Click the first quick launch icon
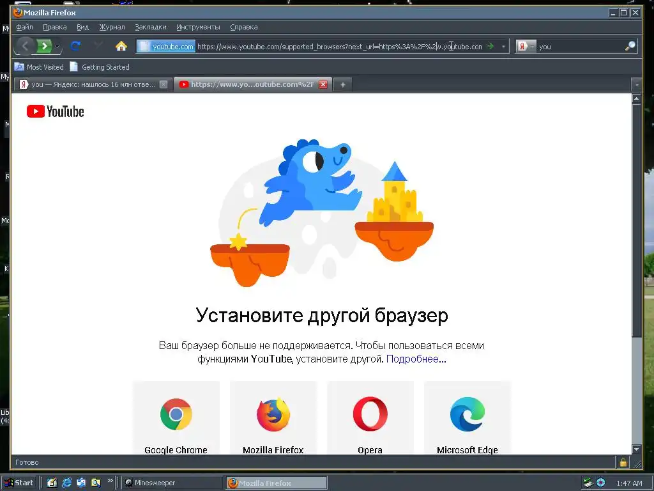The width and height of the screenshot is (654, 491). coord(52,483)
